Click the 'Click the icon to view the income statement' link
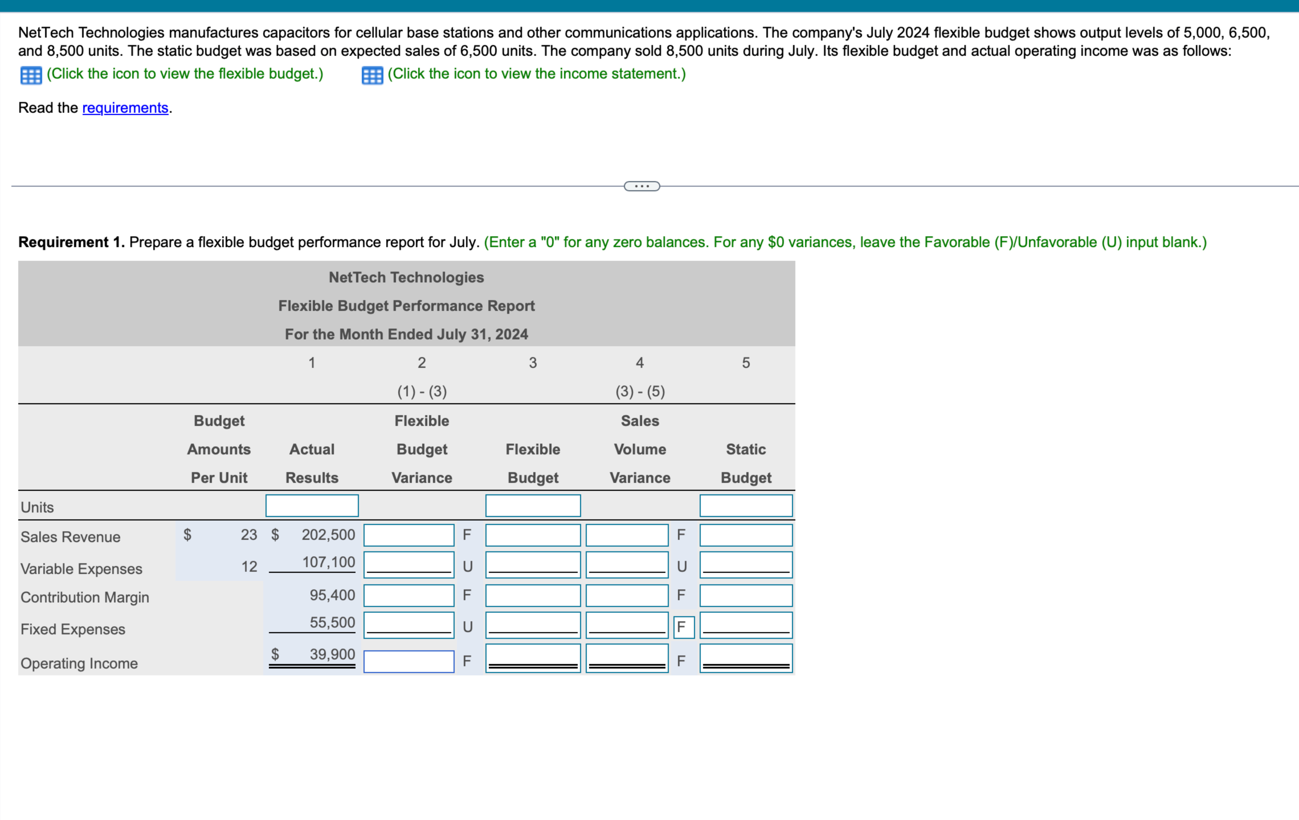This screenshot has width=1299, height=820. [x=536, y=74]
